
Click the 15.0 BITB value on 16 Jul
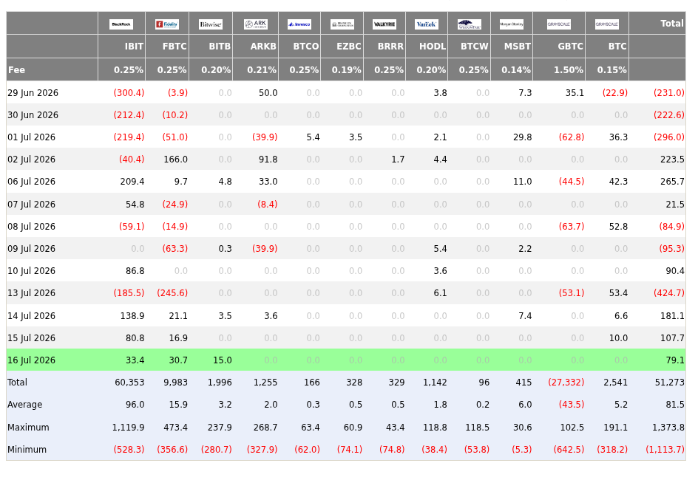pyautogui.click(x=222, y=360)
